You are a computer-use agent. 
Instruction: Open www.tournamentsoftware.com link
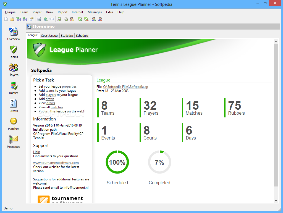[x=56, y=163]
